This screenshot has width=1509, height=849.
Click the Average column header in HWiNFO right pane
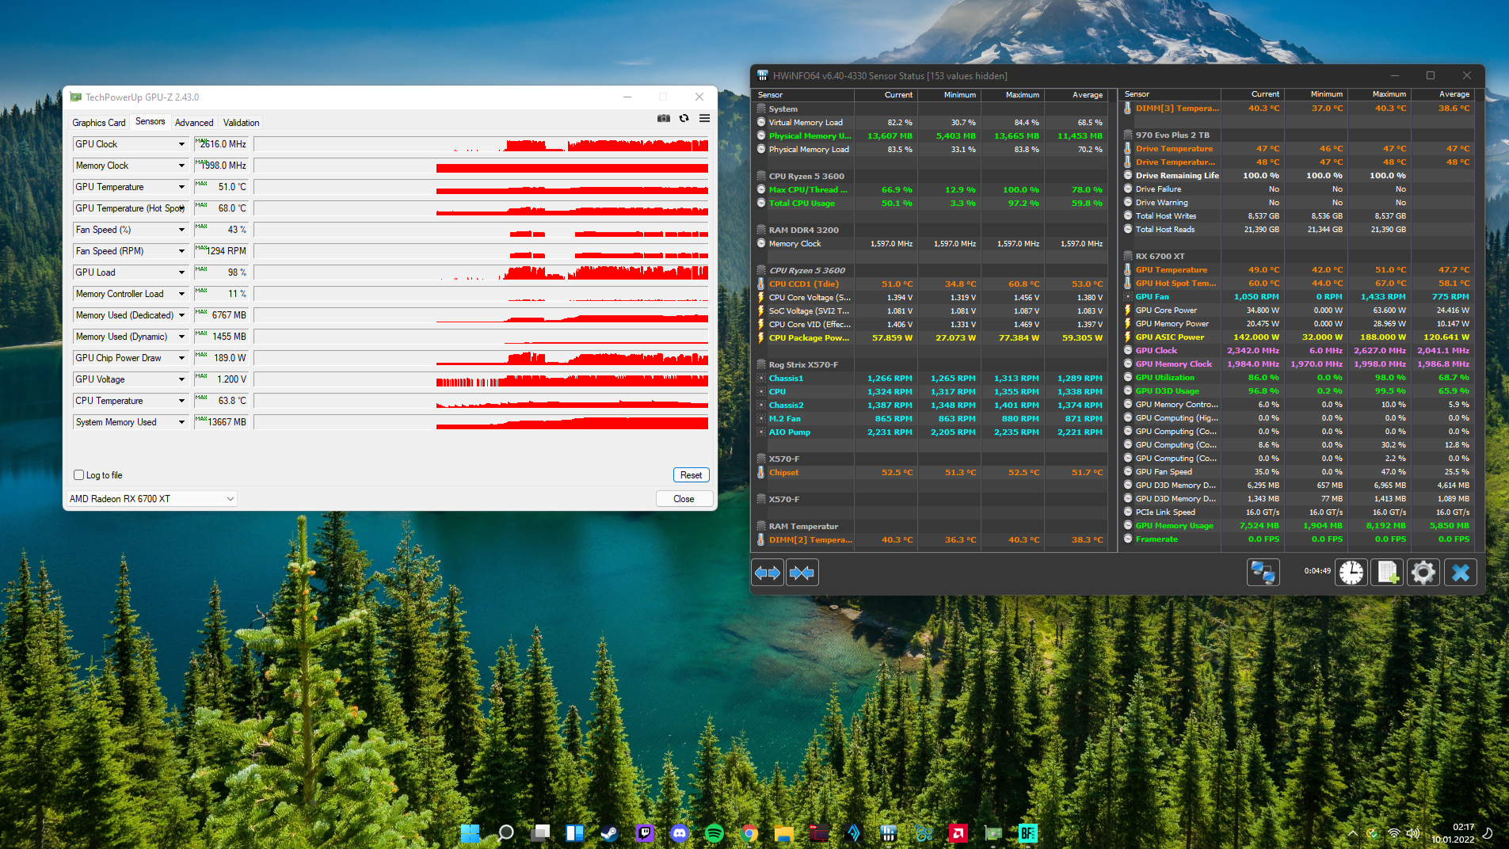[x=1442, y=94]
